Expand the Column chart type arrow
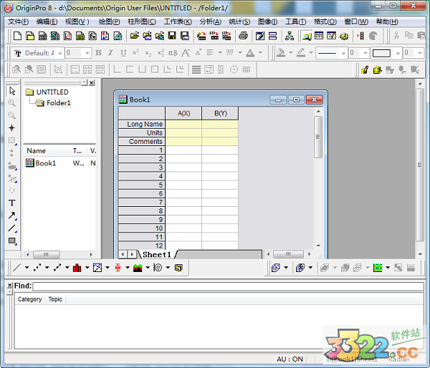Viewport: 430px width, 368px height. coord(87,268)
